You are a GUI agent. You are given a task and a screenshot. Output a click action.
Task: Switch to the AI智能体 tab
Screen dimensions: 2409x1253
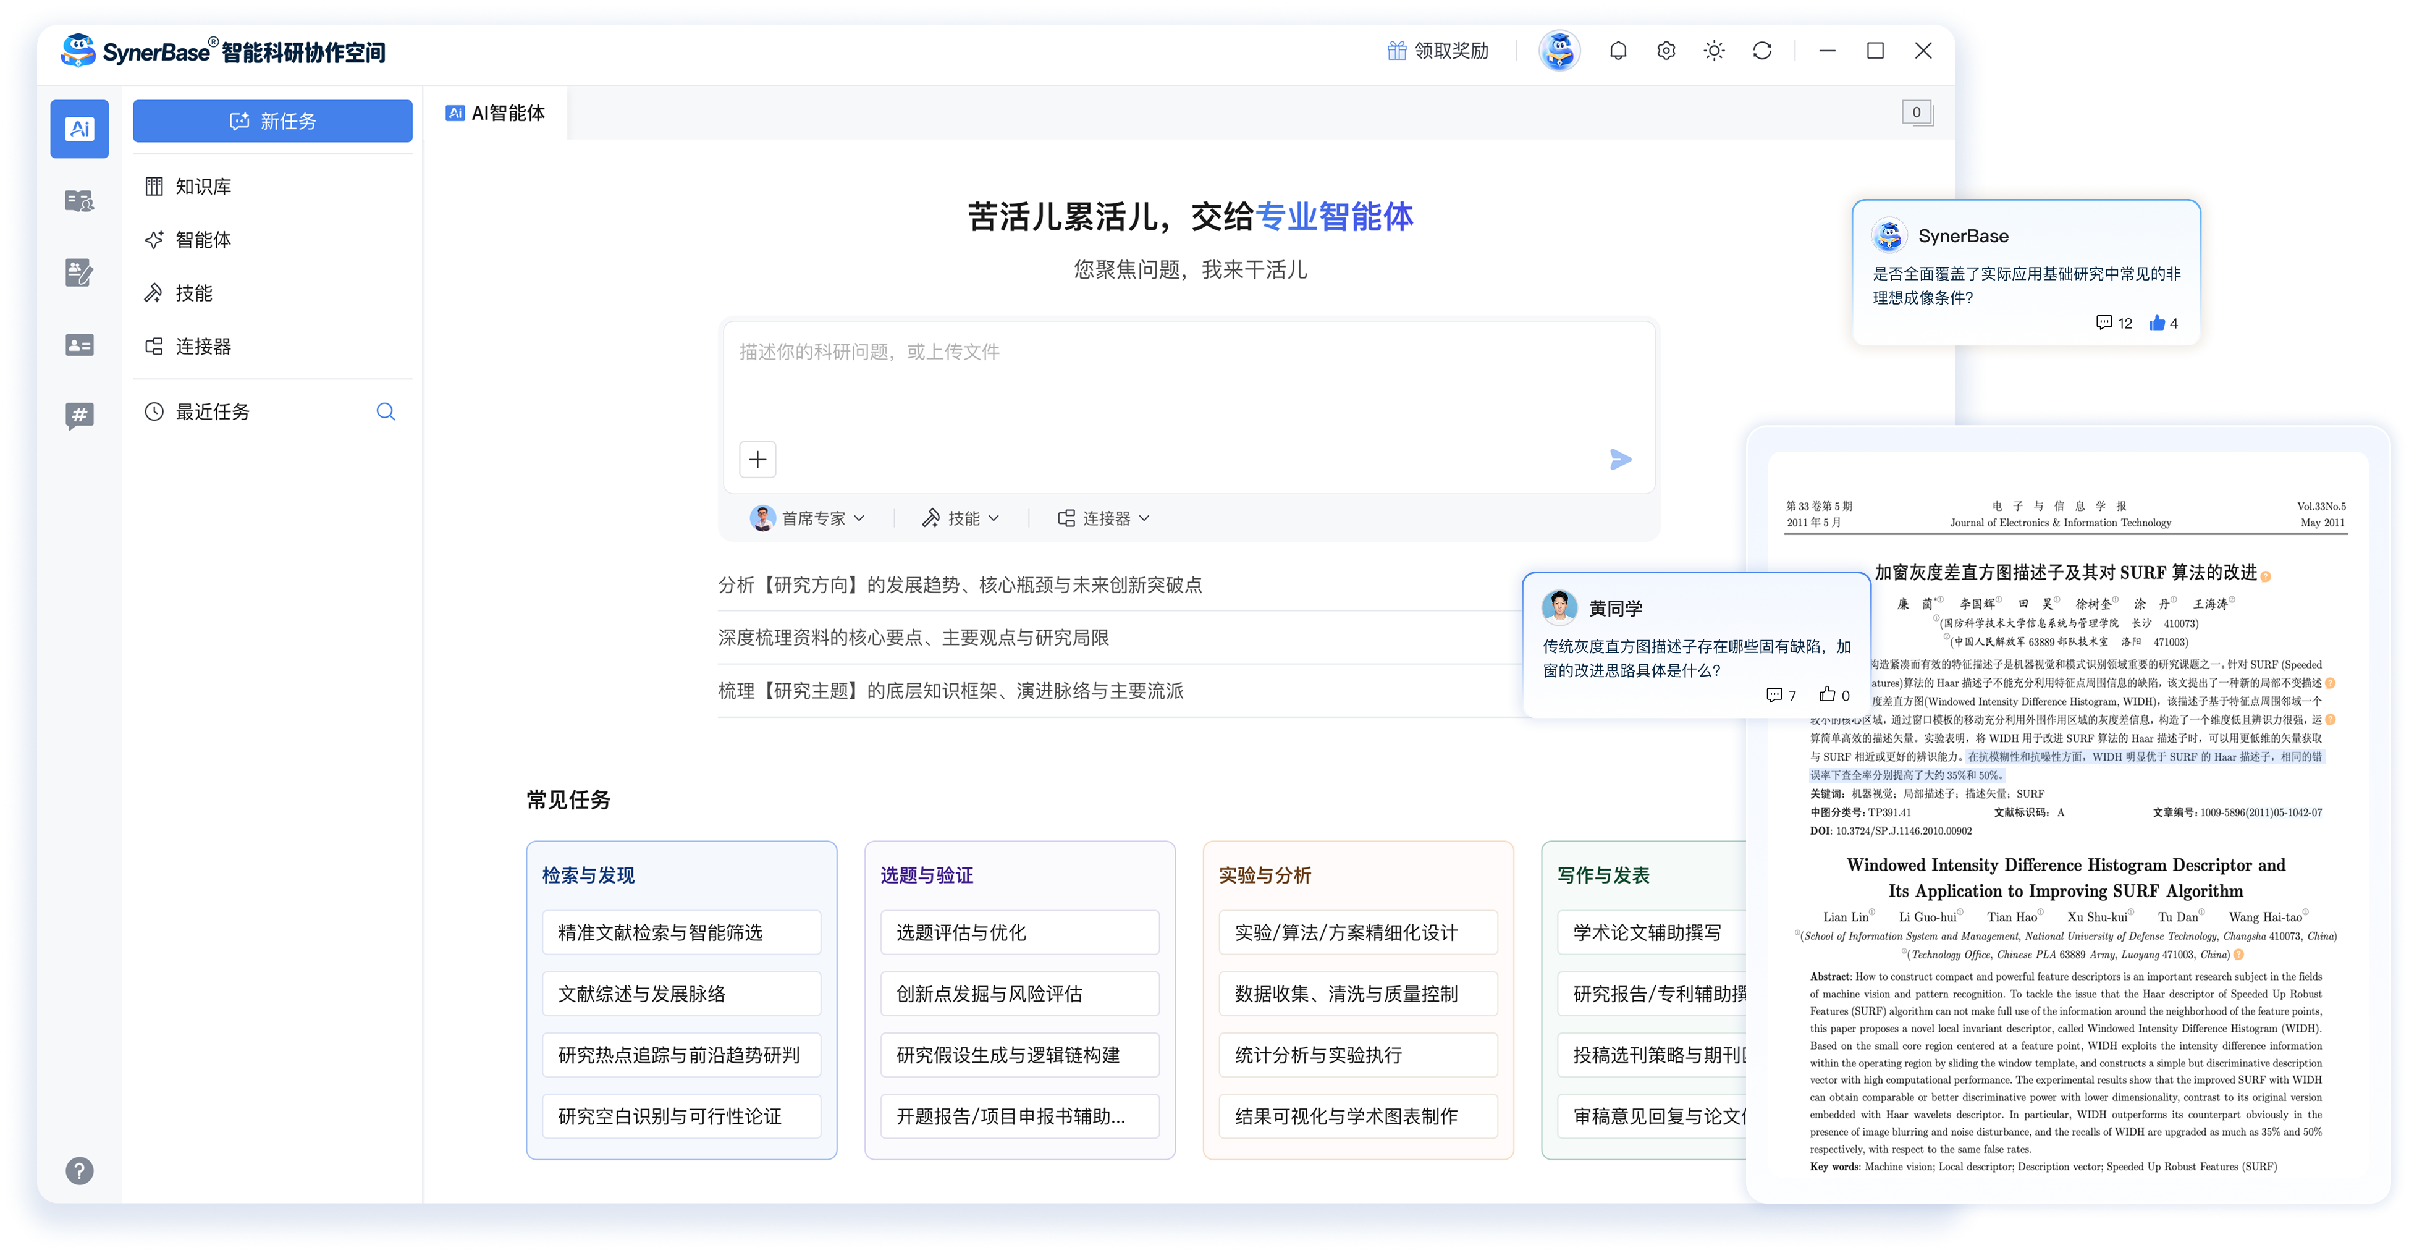496,113
